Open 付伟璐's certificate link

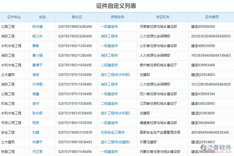point(37,84)
